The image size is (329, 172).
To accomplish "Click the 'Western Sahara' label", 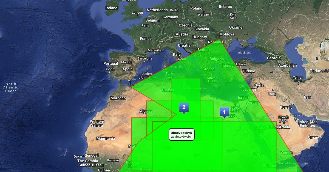I will [x=97, y=123].
